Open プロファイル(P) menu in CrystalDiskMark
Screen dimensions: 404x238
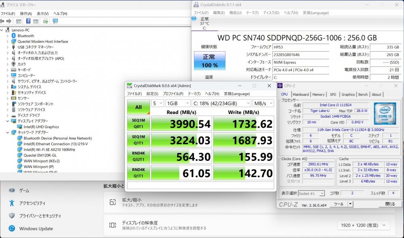(173, 94)
